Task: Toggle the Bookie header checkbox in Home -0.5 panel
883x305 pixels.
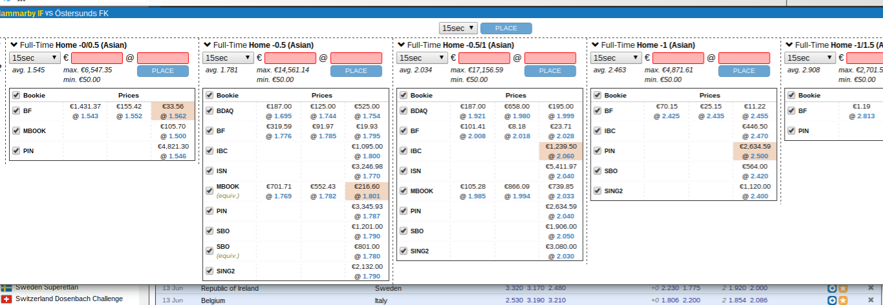Action: [x=210, y=95]
